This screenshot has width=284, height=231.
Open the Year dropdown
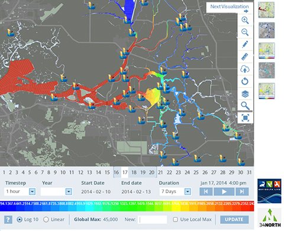(x=56, y=191)
